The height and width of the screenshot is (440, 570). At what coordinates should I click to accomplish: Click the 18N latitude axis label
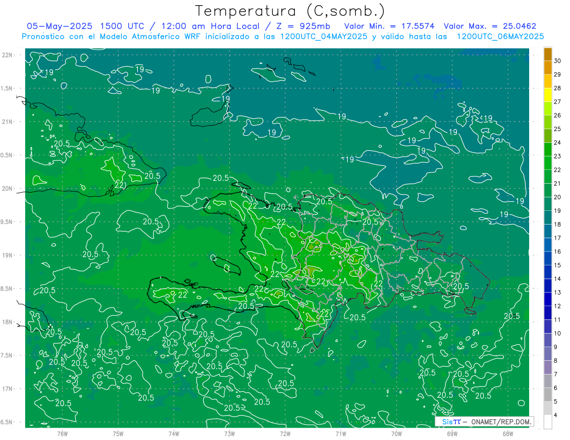click(x=7, y=322)
